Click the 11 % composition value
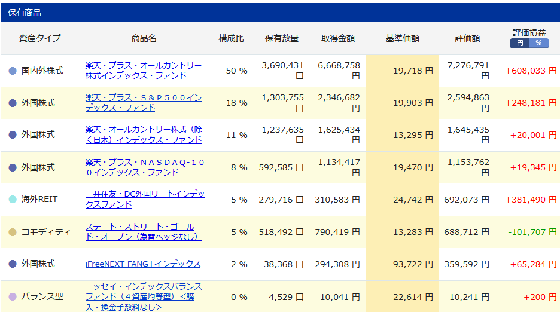The height and width of the screenshot is (312, 560). click(x=236, y=135)
